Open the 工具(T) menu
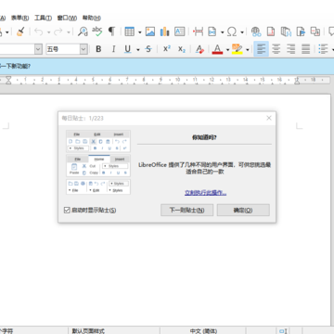The image size is (334, 334). click(43, 18)
